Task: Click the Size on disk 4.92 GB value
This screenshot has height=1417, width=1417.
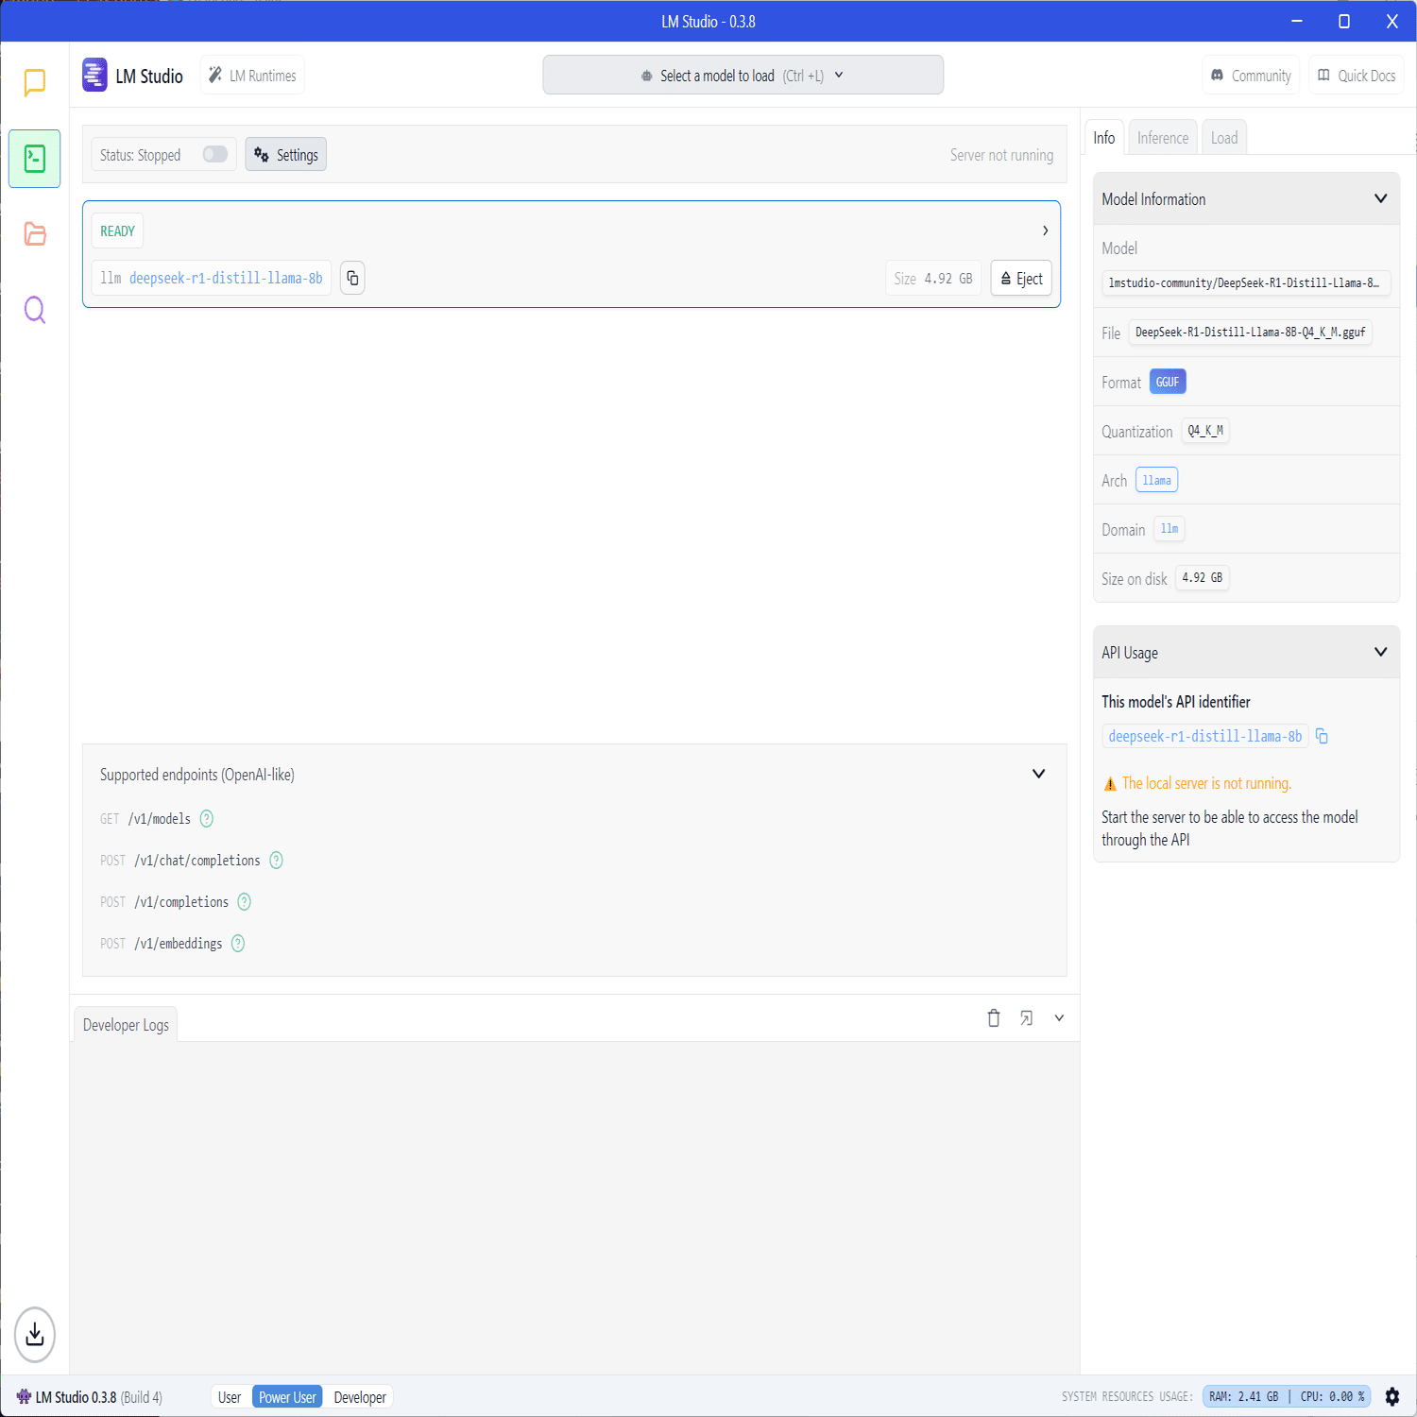Action: [1202, 578]
